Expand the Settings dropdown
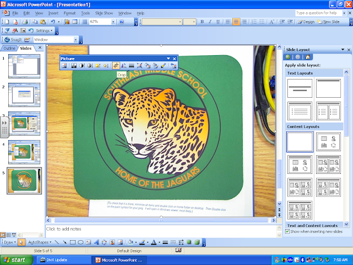Image resolution: width=353 pixels, height=265 pixels. (x=44, y=31)
